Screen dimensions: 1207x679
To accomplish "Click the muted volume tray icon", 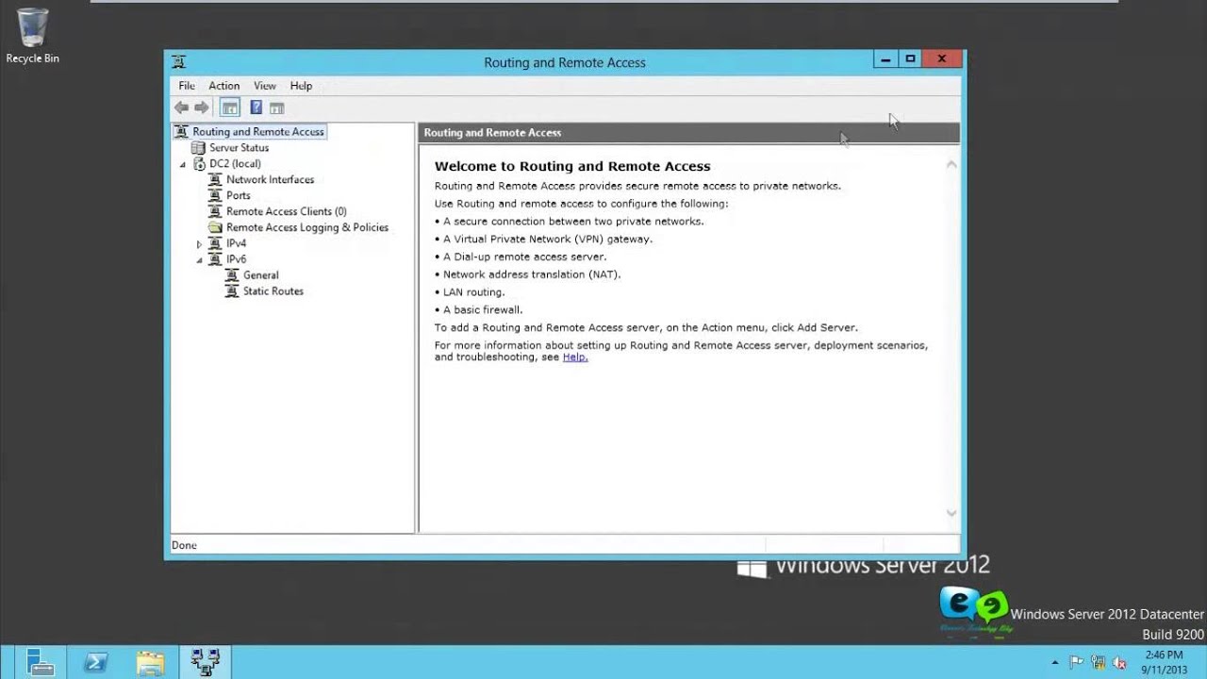I will pyautogui.click(x=1119, y=662).
